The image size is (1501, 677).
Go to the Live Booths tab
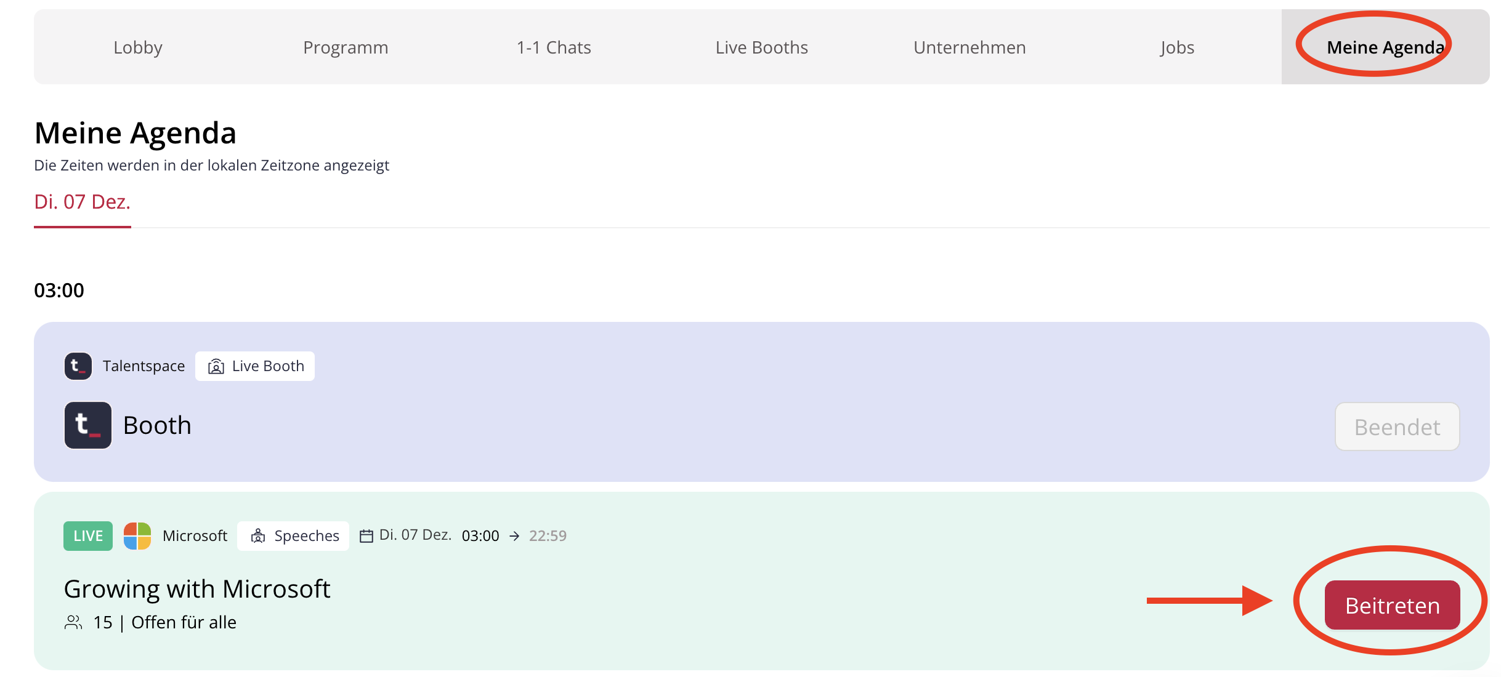click(x=761, y=47)
